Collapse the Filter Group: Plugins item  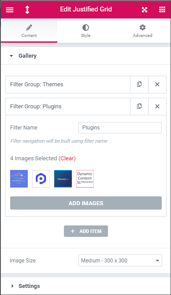click(x=68, y=107)
